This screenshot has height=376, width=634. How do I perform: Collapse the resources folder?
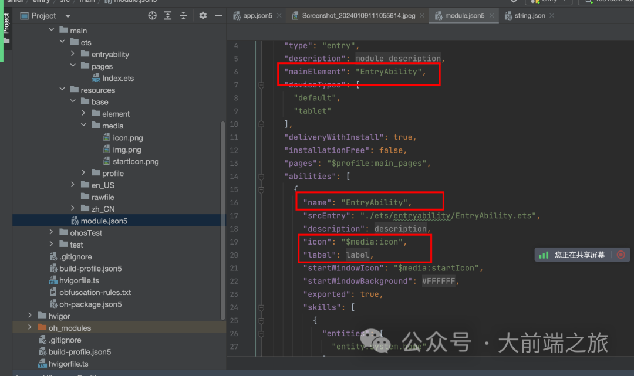pyautogui.click(x=62, y=89)
